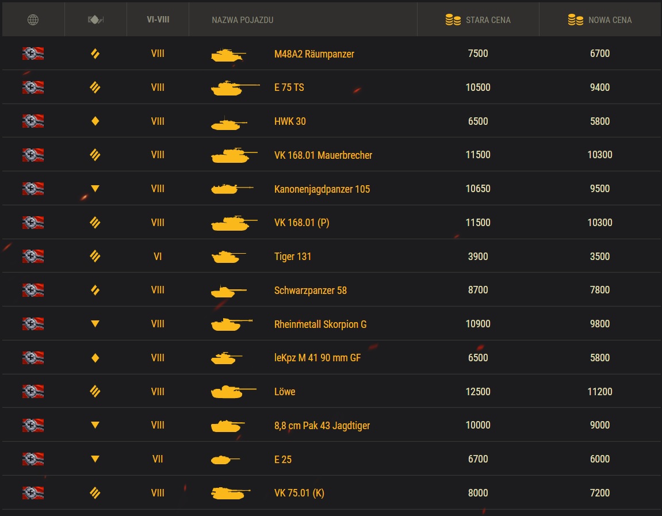
Task: Click the Kanonenjagdpanzer 105 tank silhouette
Action: pos(232,189)
